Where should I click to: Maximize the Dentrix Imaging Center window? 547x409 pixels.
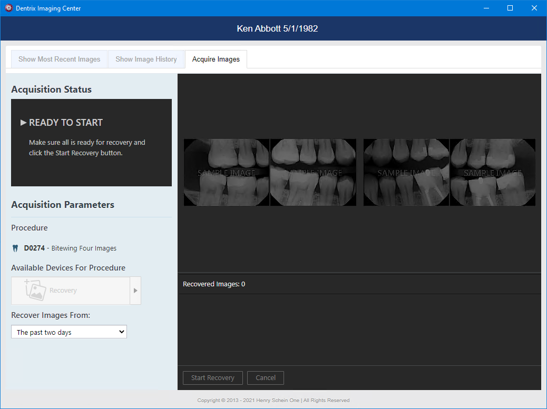click(510, 8)
